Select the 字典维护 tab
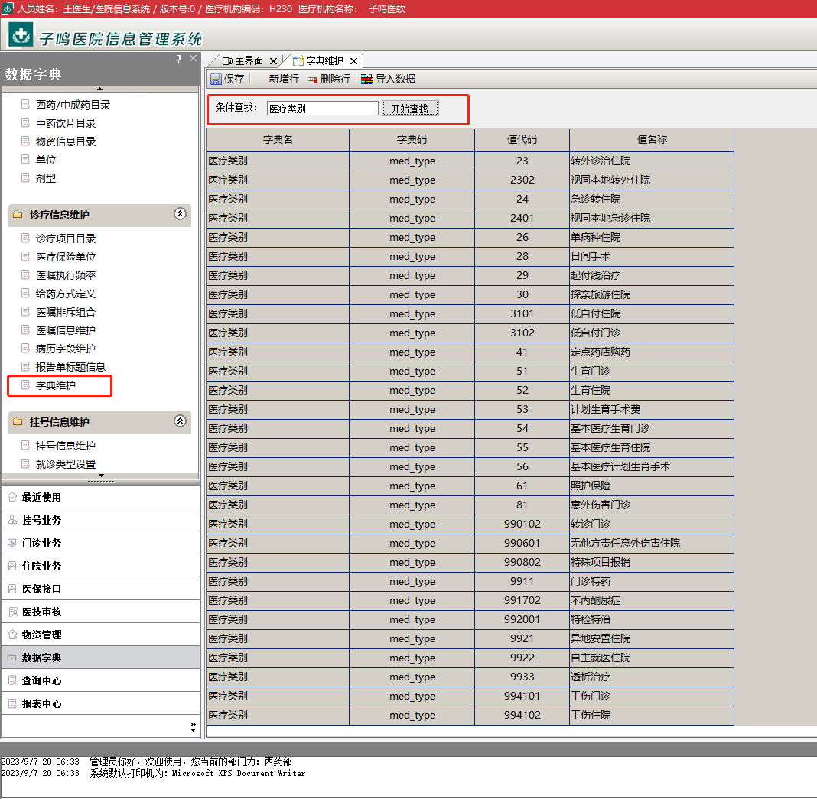Viewport: 817px width, 799px height. 324,61
